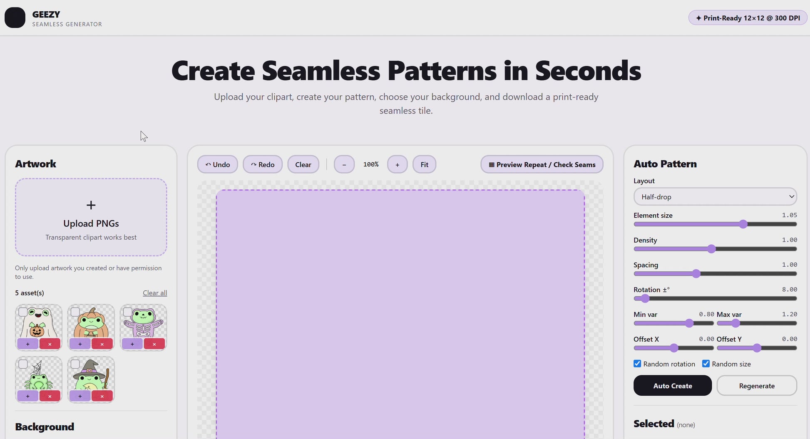Uncheck the Random size option

point(706,364)
